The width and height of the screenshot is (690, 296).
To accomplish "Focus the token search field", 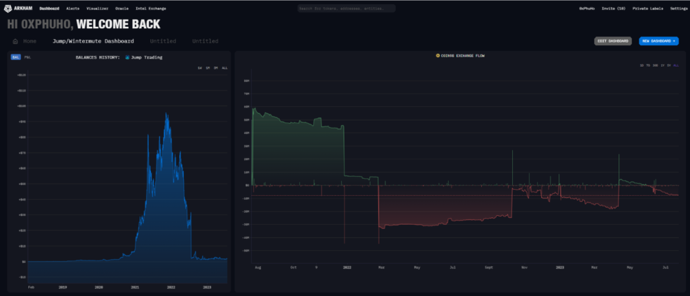I will [x=346, y=8].
